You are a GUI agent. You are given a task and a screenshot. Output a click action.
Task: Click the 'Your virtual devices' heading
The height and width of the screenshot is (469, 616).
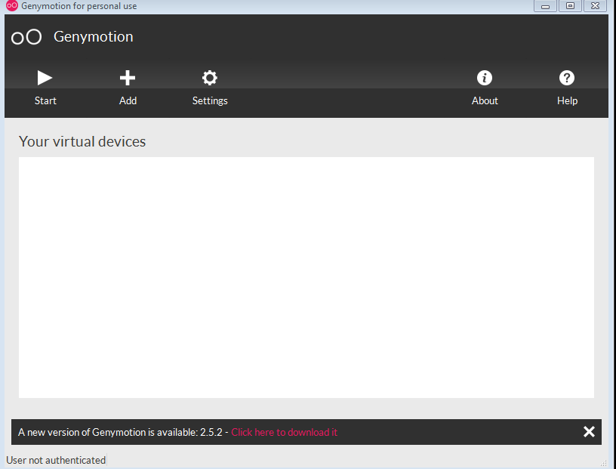tap(82, 141)
